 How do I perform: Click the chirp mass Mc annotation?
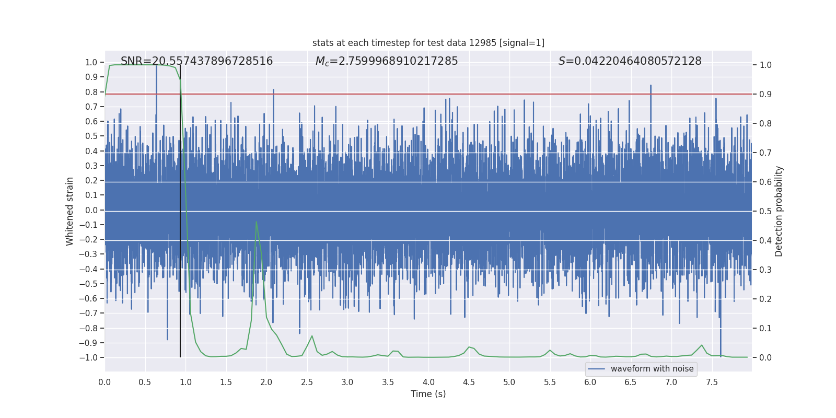(386, 61)
